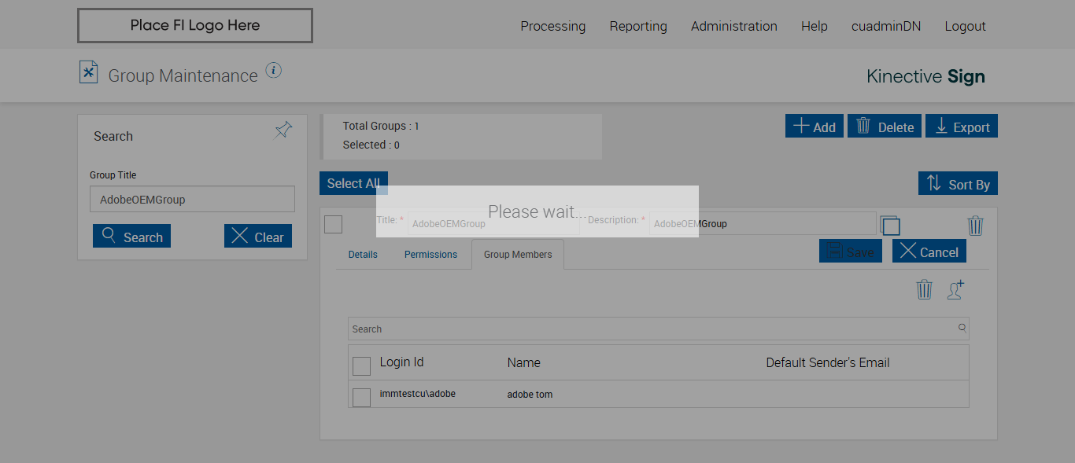This screenshot has height=463, width=1075.
Task: Click the magnifier icon in members search
Action: coord(962,329)
